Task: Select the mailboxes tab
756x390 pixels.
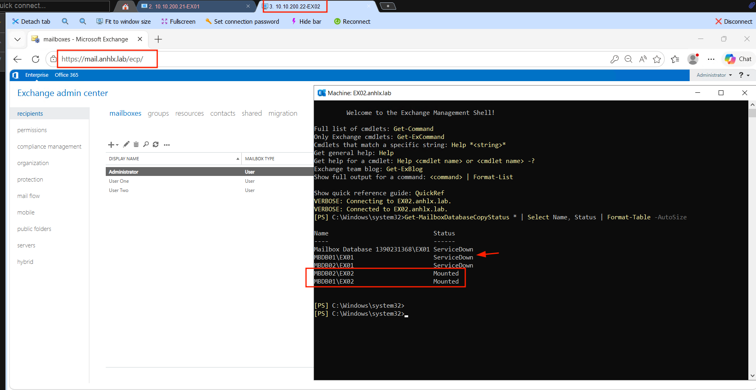Action: click(125, 113)
